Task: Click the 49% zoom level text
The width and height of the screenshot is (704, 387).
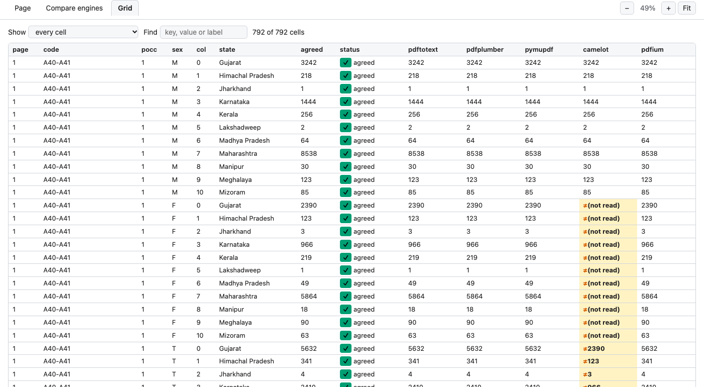Action: coord(648,9)
